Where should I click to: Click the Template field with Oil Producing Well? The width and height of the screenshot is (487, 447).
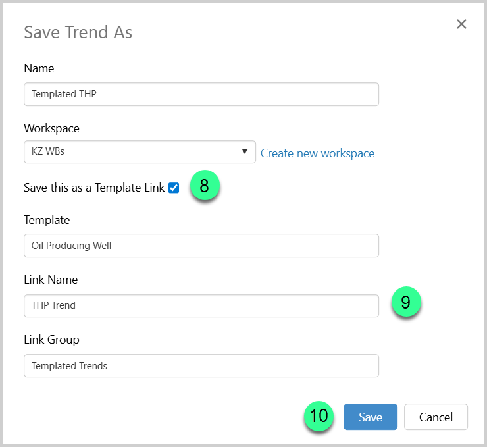(x=201, y=246)
